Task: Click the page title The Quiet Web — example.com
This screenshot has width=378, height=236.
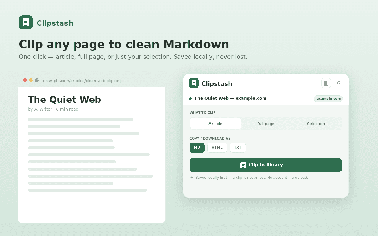Action: coord(230,98)
